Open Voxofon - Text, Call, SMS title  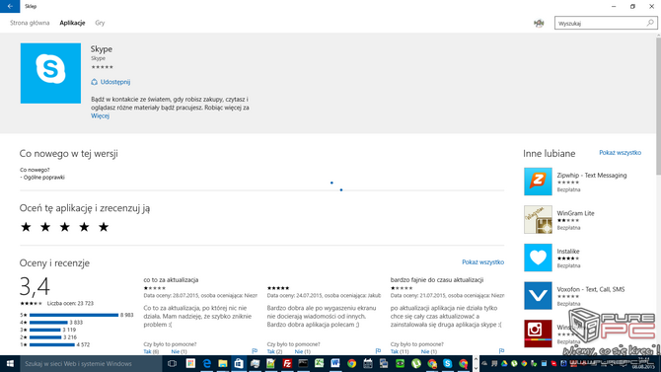[x=591, y=289]
